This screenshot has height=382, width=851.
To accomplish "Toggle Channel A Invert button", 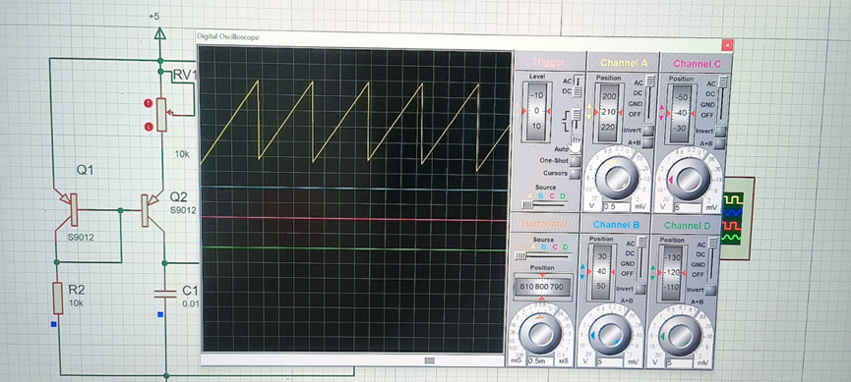I will click(648, 130).
